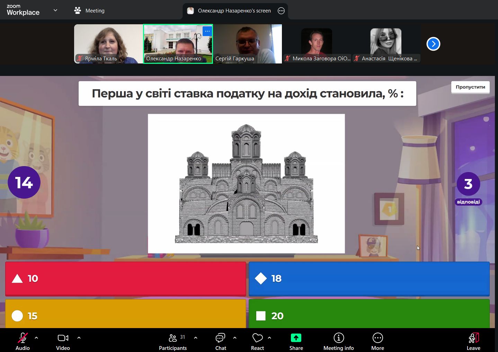The image size is (498, 352).
Task: Open Meeting info
Action: pos(338,338)
